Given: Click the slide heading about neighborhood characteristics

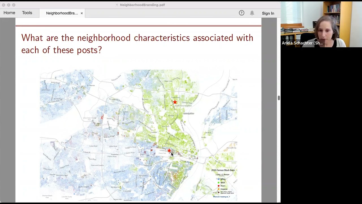Looking at the screenshot, I should click(x=137, y=44).
